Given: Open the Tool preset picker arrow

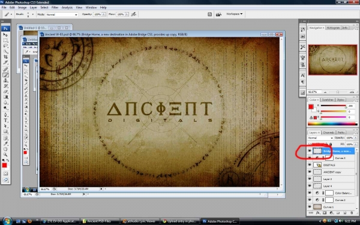Looking at the screenshot, I should coord(11,14).
